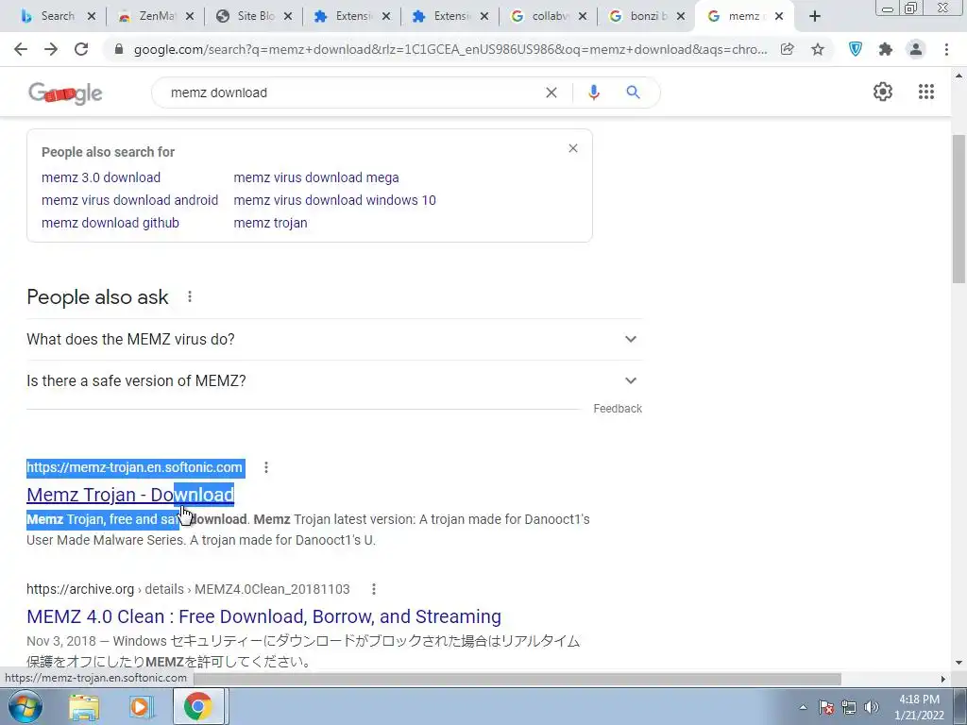
Task: Open the MEMZ 4.0 Clean archive.org result
Action: pyautogui.click(x=264, y=616)
